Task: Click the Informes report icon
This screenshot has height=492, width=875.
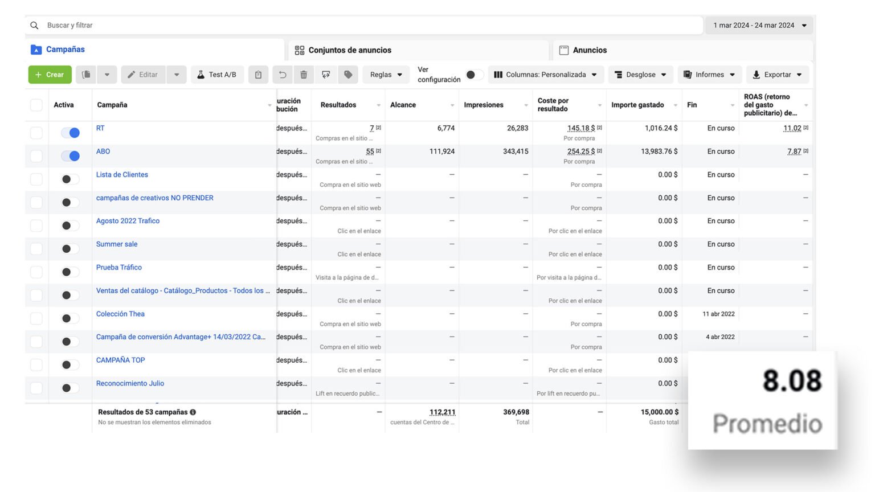Action: point(688,75)
